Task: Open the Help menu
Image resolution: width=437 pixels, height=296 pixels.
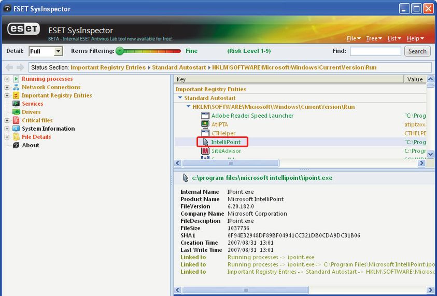Action: (415, 38)
